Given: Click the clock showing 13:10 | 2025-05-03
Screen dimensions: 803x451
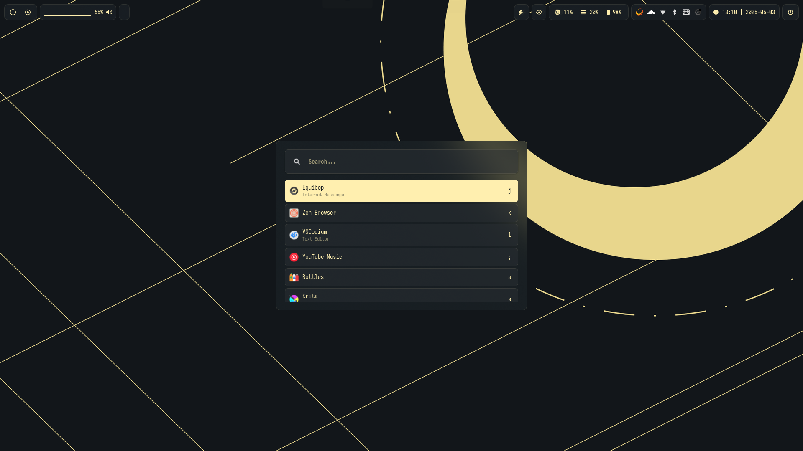Looking at the screenshot, I should point(744,12).
